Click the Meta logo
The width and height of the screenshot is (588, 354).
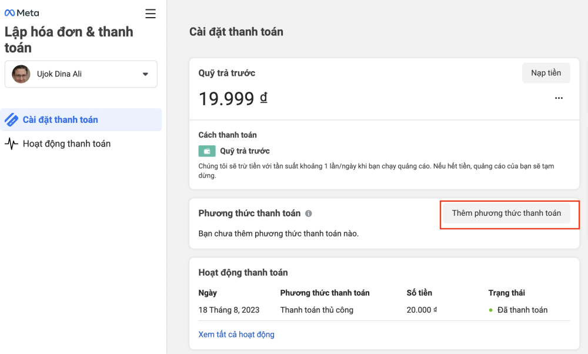[x=22, y=13]
